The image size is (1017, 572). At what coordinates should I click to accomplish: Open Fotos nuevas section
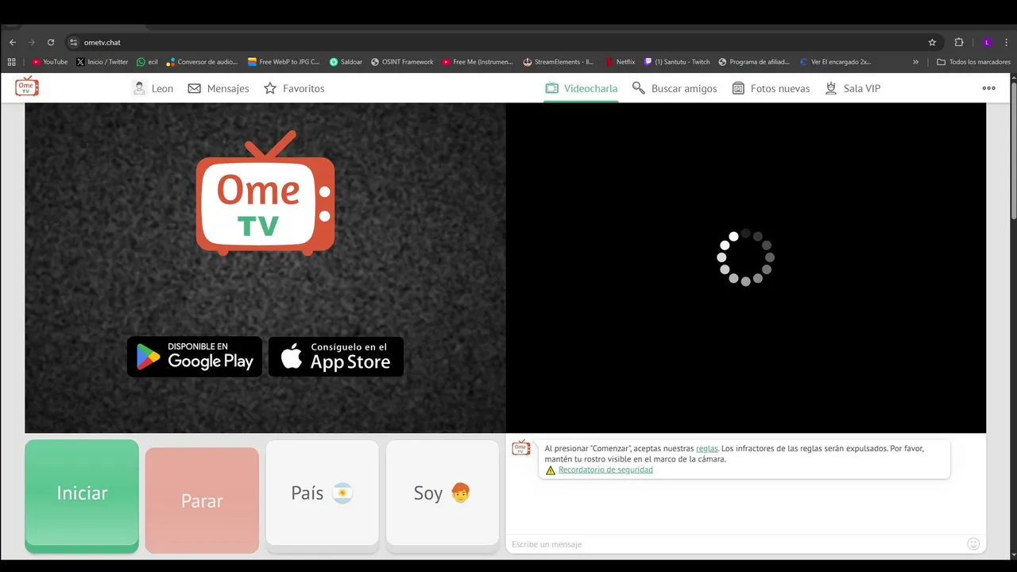[771, 88]
